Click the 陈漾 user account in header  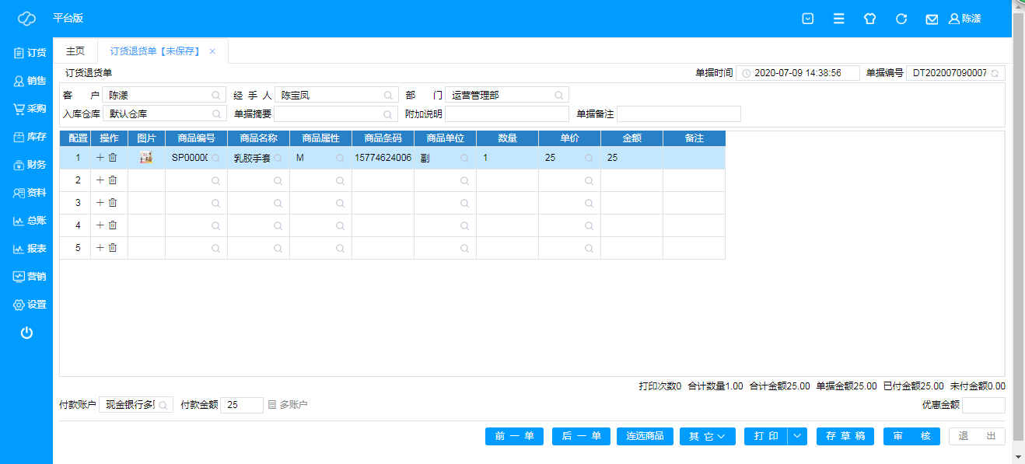point(965,19)
